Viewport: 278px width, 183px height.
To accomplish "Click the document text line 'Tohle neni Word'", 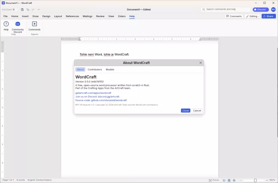I will tap(104, 55).
